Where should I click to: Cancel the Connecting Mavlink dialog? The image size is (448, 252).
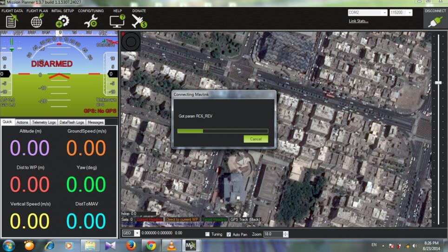(x=256, y=139)
